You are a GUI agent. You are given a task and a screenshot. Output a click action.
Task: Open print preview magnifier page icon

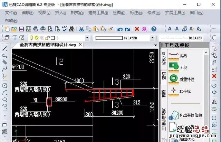50,29
